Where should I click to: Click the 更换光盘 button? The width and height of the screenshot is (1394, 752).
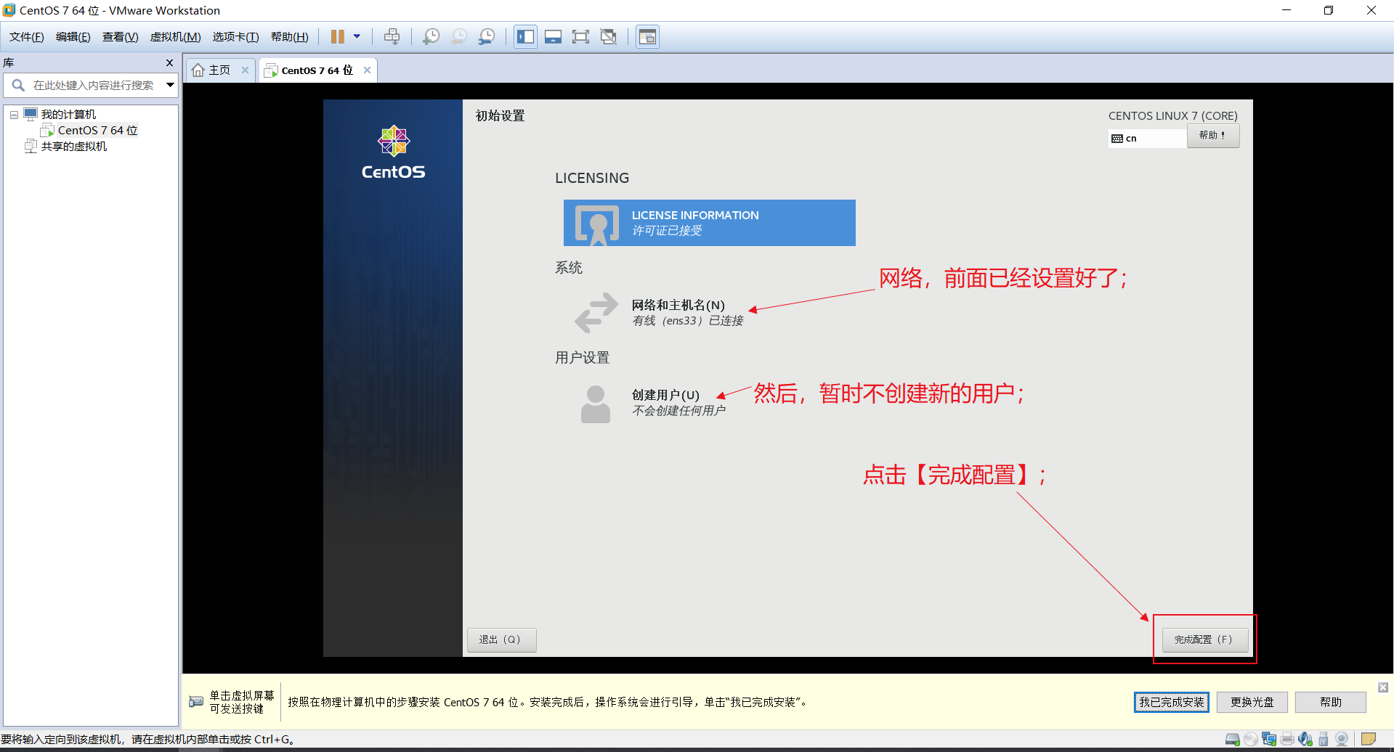tap(1252, 703)
